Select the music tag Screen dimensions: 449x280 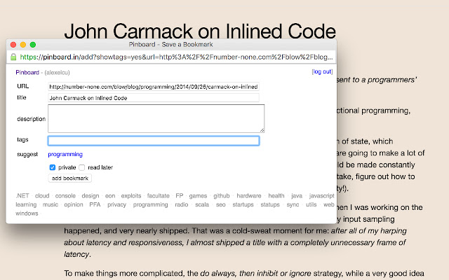tap(51, 204)
